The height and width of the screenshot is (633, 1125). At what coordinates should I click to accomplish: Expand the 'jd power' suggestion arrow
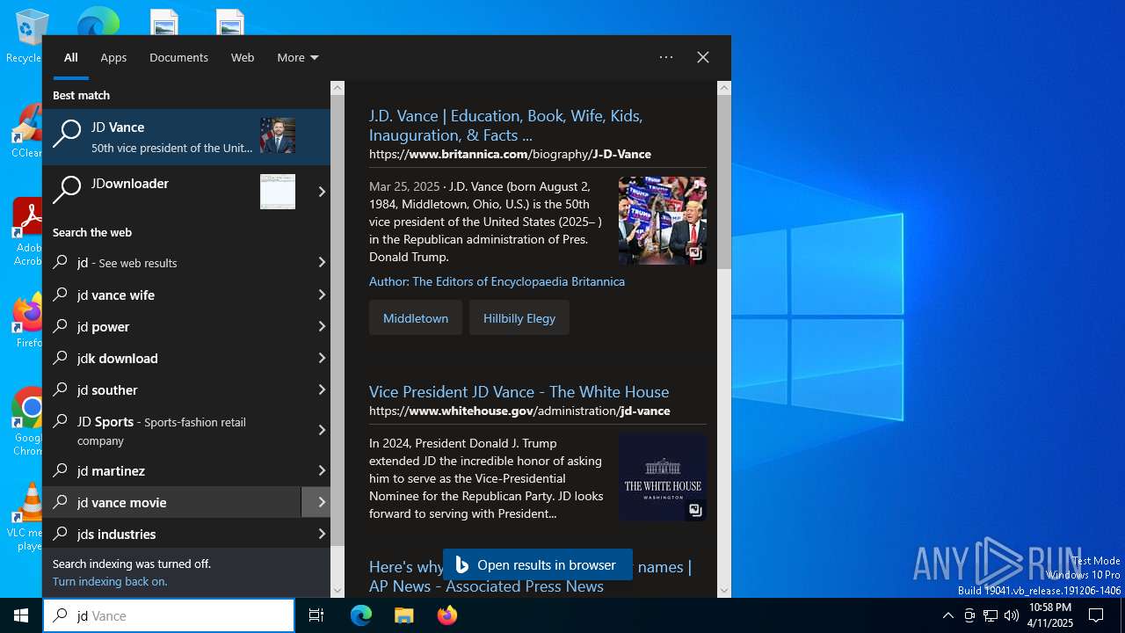(321, 326)
